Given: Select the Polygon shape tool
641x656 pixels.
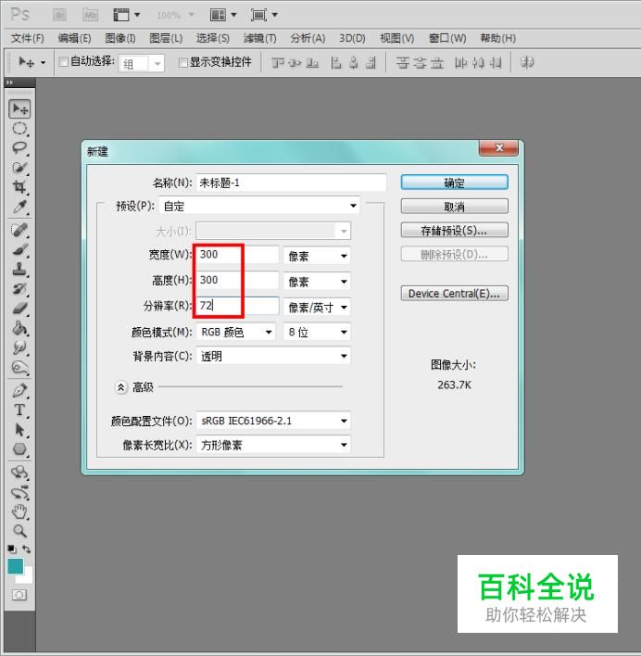Looking at the screenshot, I should tap(19, 449).
